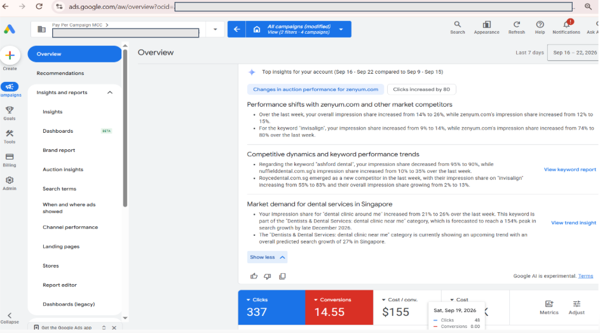Open View keyword report link
600x333 pixels.
[569, 169]
